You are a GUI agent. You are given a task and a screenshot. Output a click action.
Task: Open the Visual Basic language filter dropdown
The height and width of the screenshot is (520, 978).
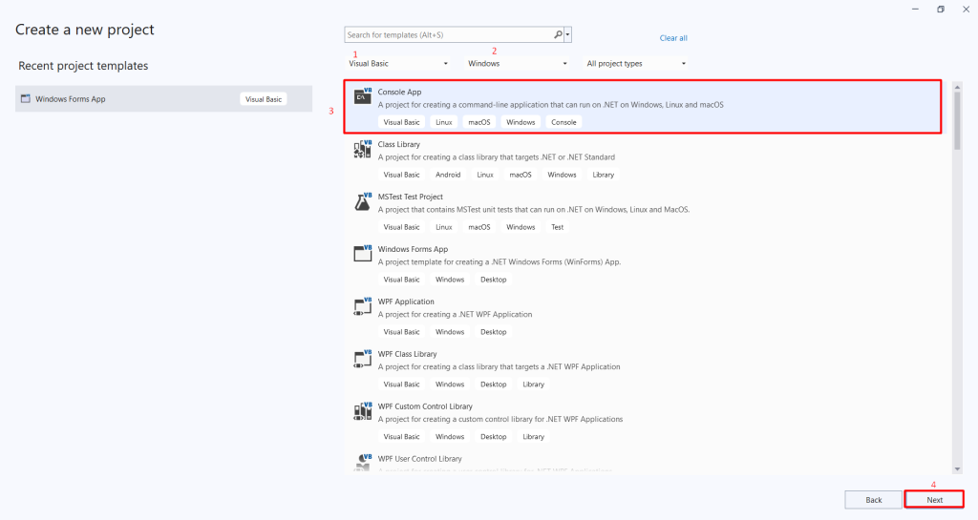click(x=398, y=64)
